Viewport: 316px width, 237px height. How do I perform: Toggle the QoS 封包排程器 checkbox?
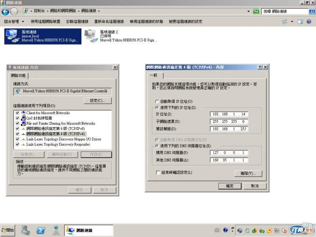click(x=17, y=118)
